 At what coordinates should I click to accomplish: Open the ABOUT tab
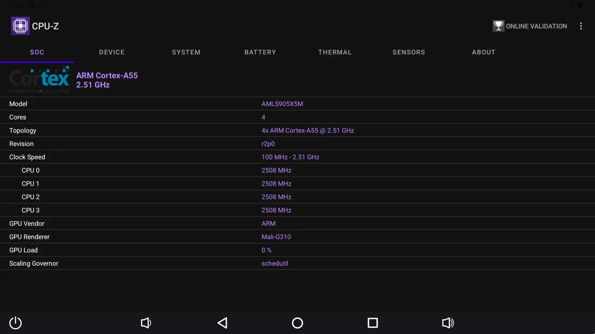click(x=483, y=52)
